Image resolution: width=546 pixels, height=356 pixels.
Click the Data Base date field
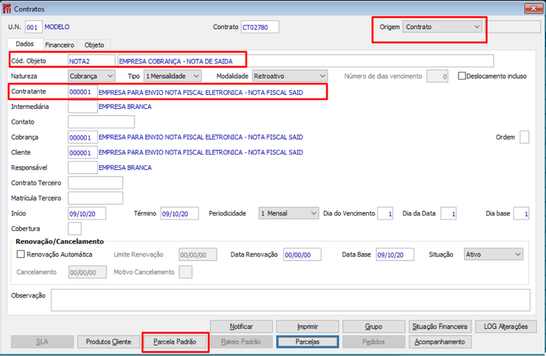coord(395,254)
